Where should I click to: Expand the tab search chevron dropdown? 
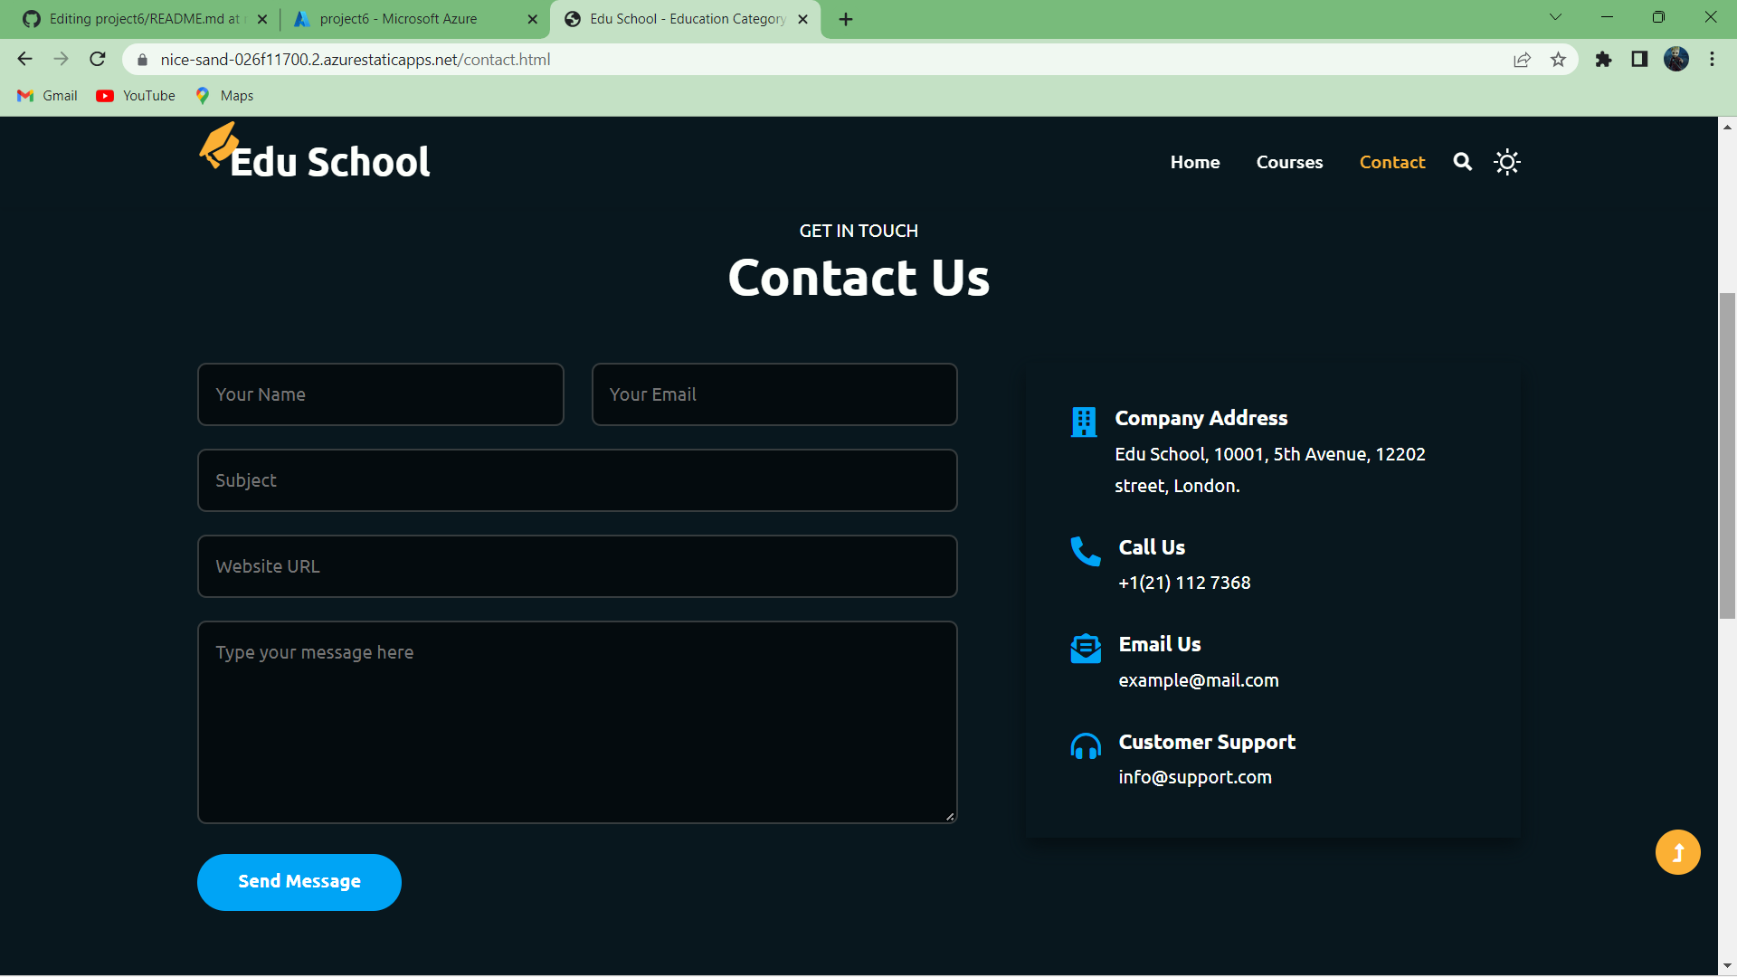[x=1555, y=17]
